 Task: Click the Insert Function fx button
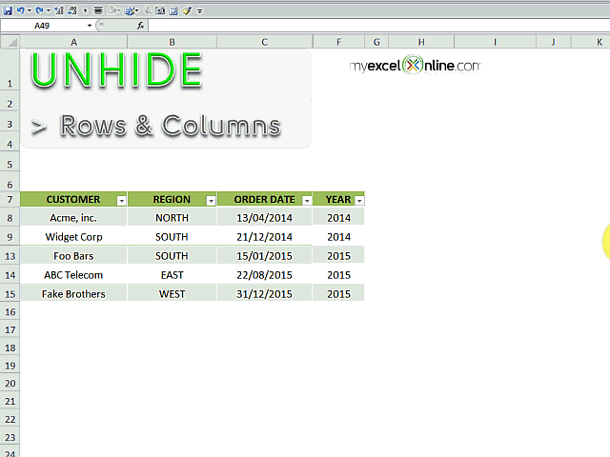coord(140,26)
